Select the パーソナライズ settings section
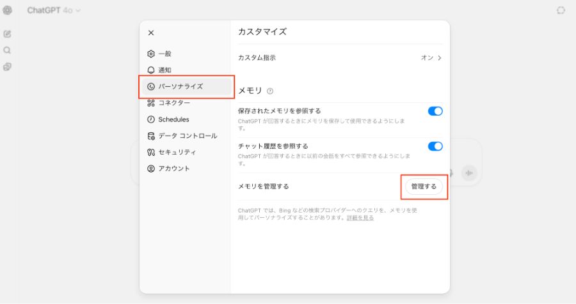 click(187, 87)
